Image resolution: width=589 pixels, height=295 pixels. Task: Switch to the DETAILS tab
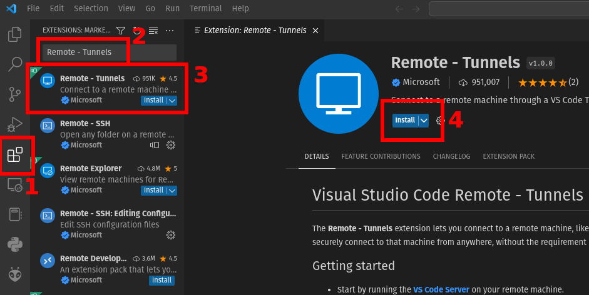(317, 156)
